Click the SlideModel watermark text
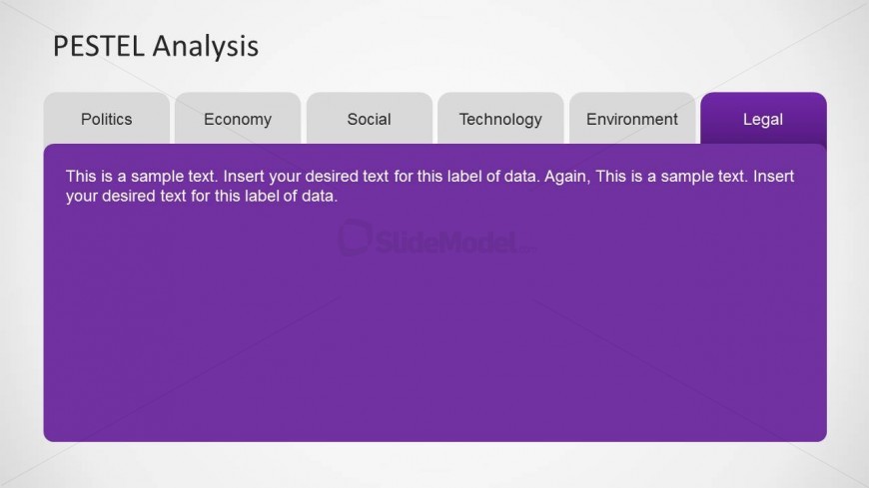This screenshot has width=869, height=488. pos(444,240)
